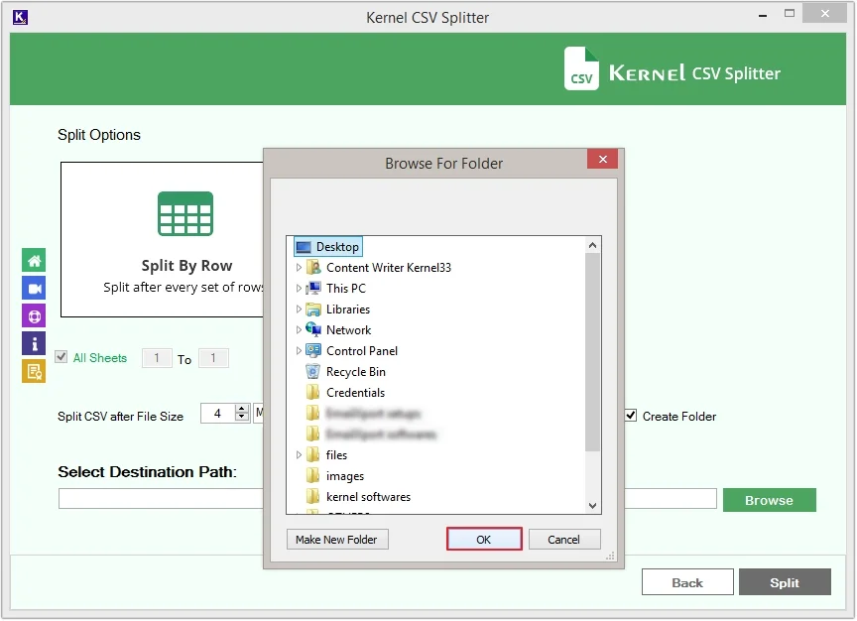This screenshot has height=621, width=857.
Task: Open the video camera sidebar icon
Action: point(34,289)
